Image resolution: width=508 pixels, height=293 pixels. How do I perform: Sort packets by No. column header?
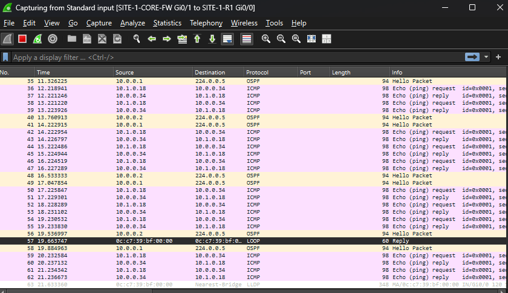[17, 73]
